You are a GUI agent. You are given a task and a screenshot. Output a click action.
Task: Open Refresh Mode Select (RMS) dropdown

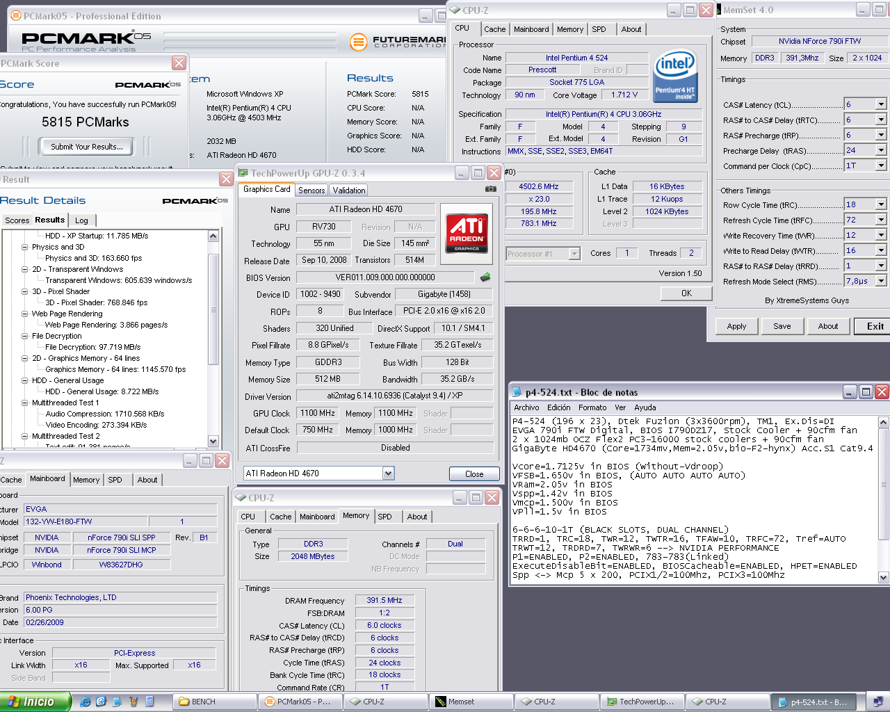click(881, 281)
